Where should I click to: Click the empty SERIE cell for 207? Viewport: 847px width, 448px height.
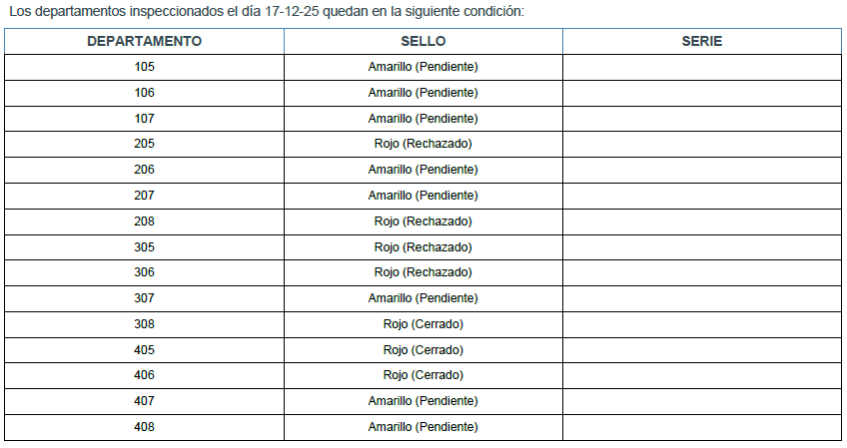click(x=701, y=196)
